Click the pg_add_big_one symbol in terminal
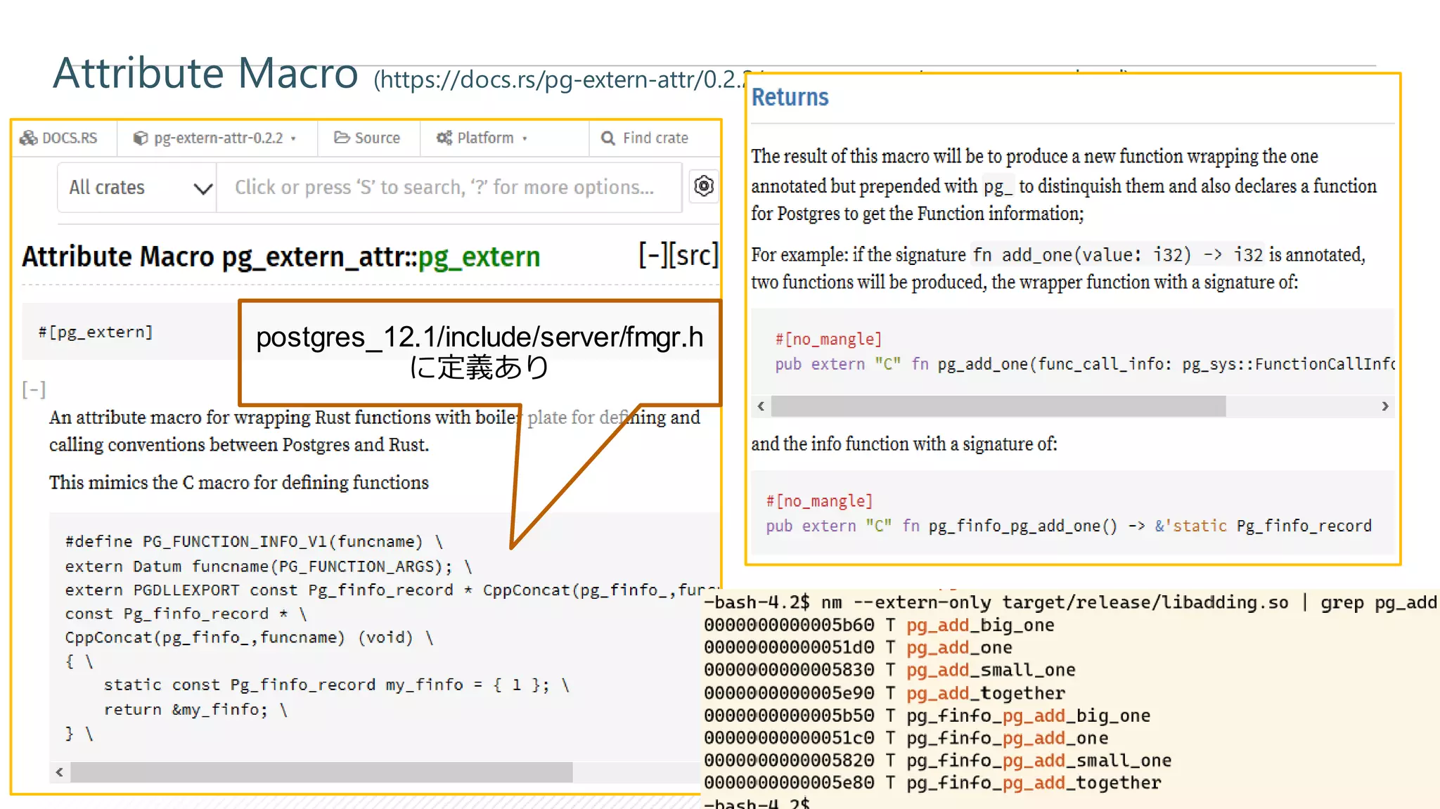 (980, 626)
